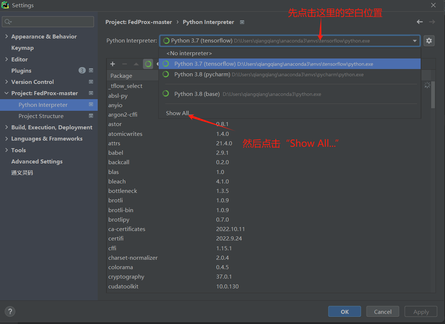Select the _tflow_select package row

[125, 86]
